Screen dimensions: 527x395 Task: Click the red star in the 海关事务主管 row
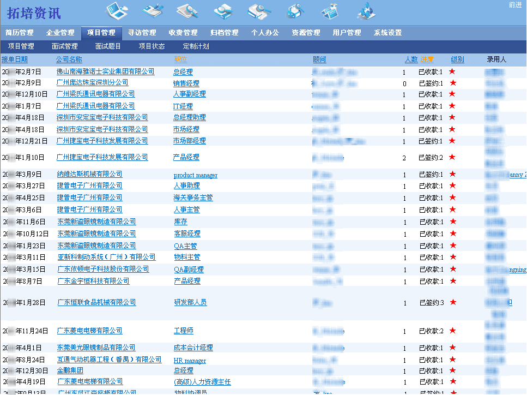pos(453,197)
